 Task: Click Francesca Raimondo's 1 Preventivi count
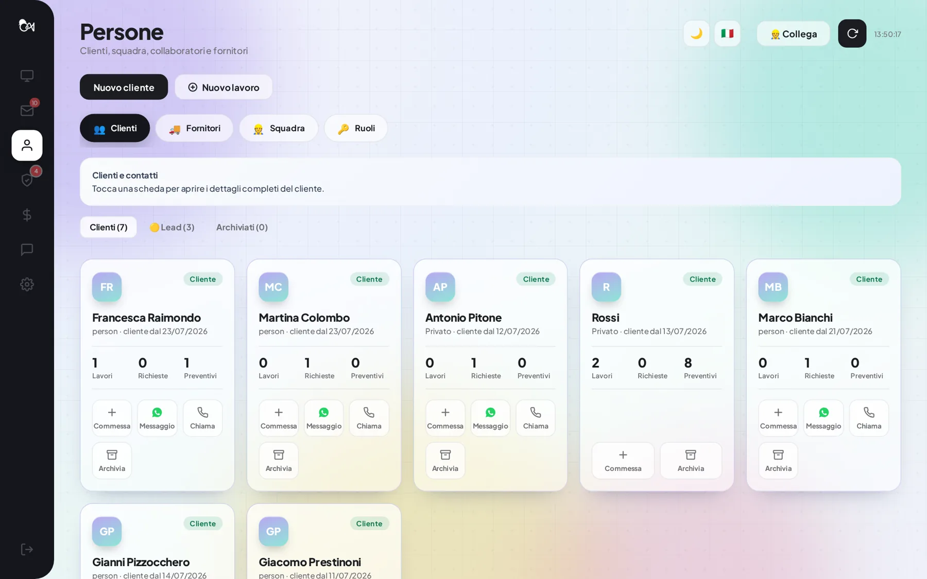(x=200, y=367)
